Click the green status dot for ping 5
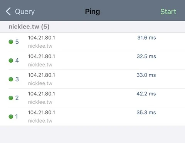185x143 pixels. [x=11, y=42]
